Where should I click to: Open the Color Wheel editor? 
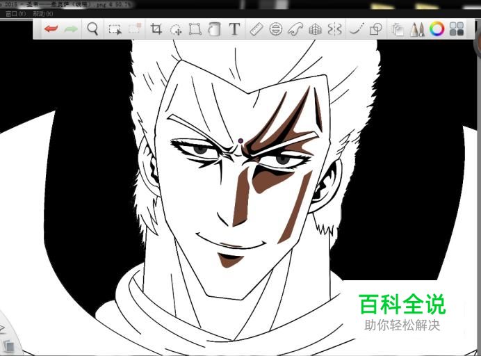[x=437, y=29]
